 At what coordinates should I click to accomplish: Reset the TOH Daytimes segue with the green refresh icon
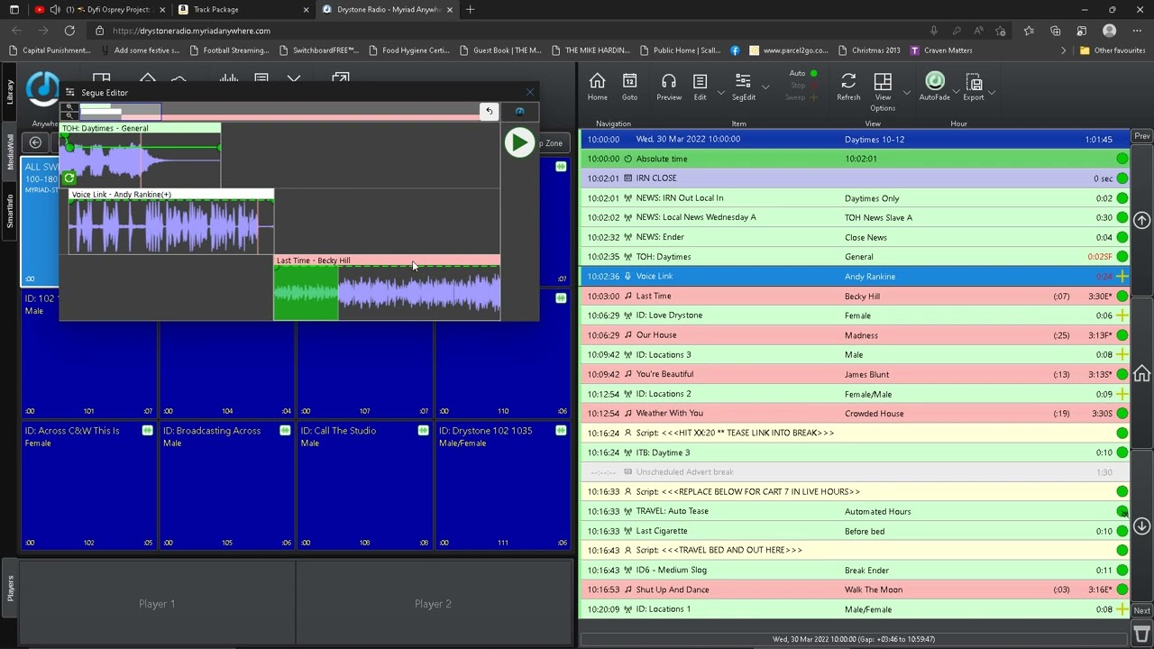tap(69, 178)
